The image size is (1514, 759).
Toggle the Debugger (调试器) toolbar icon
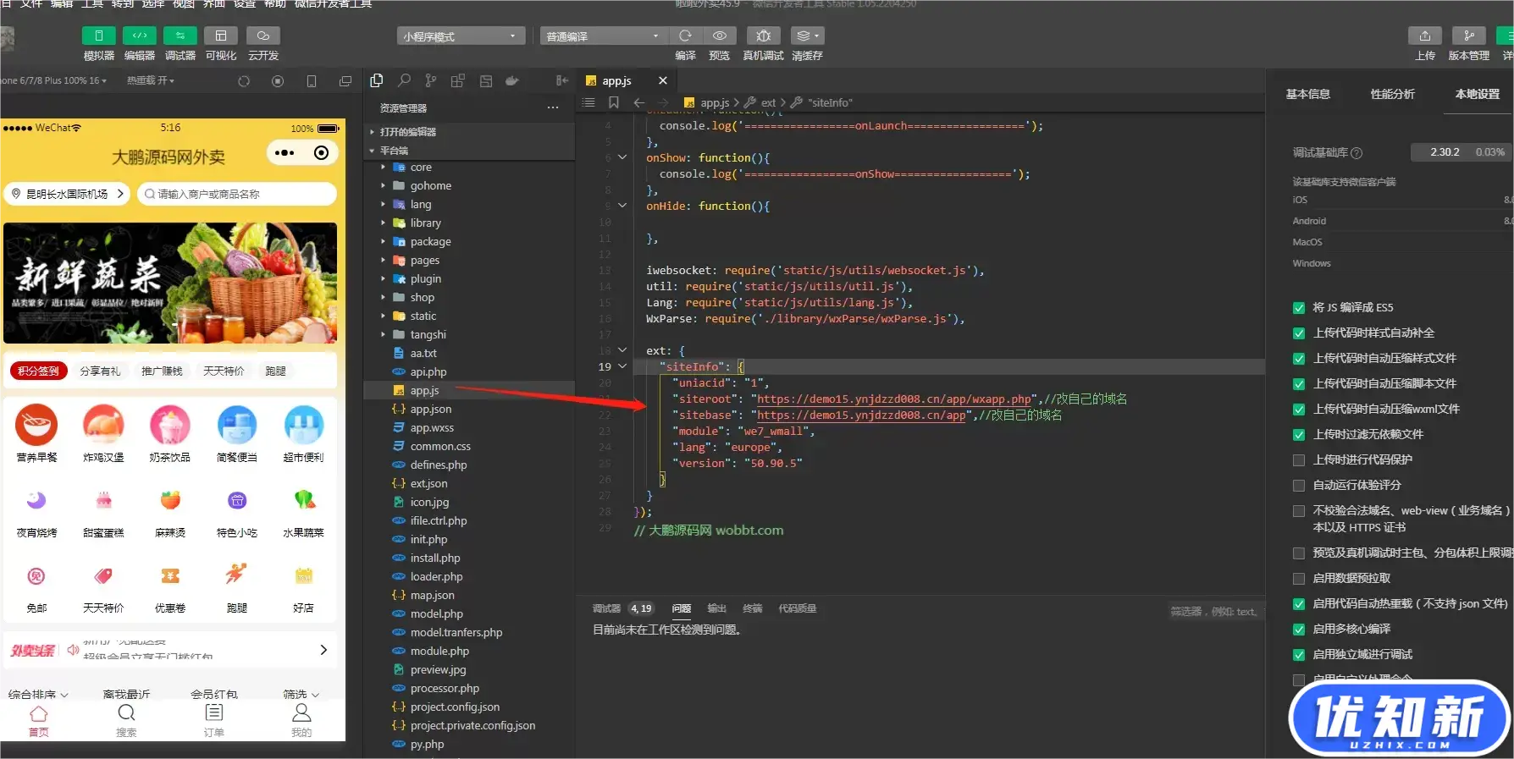[180, 36]
